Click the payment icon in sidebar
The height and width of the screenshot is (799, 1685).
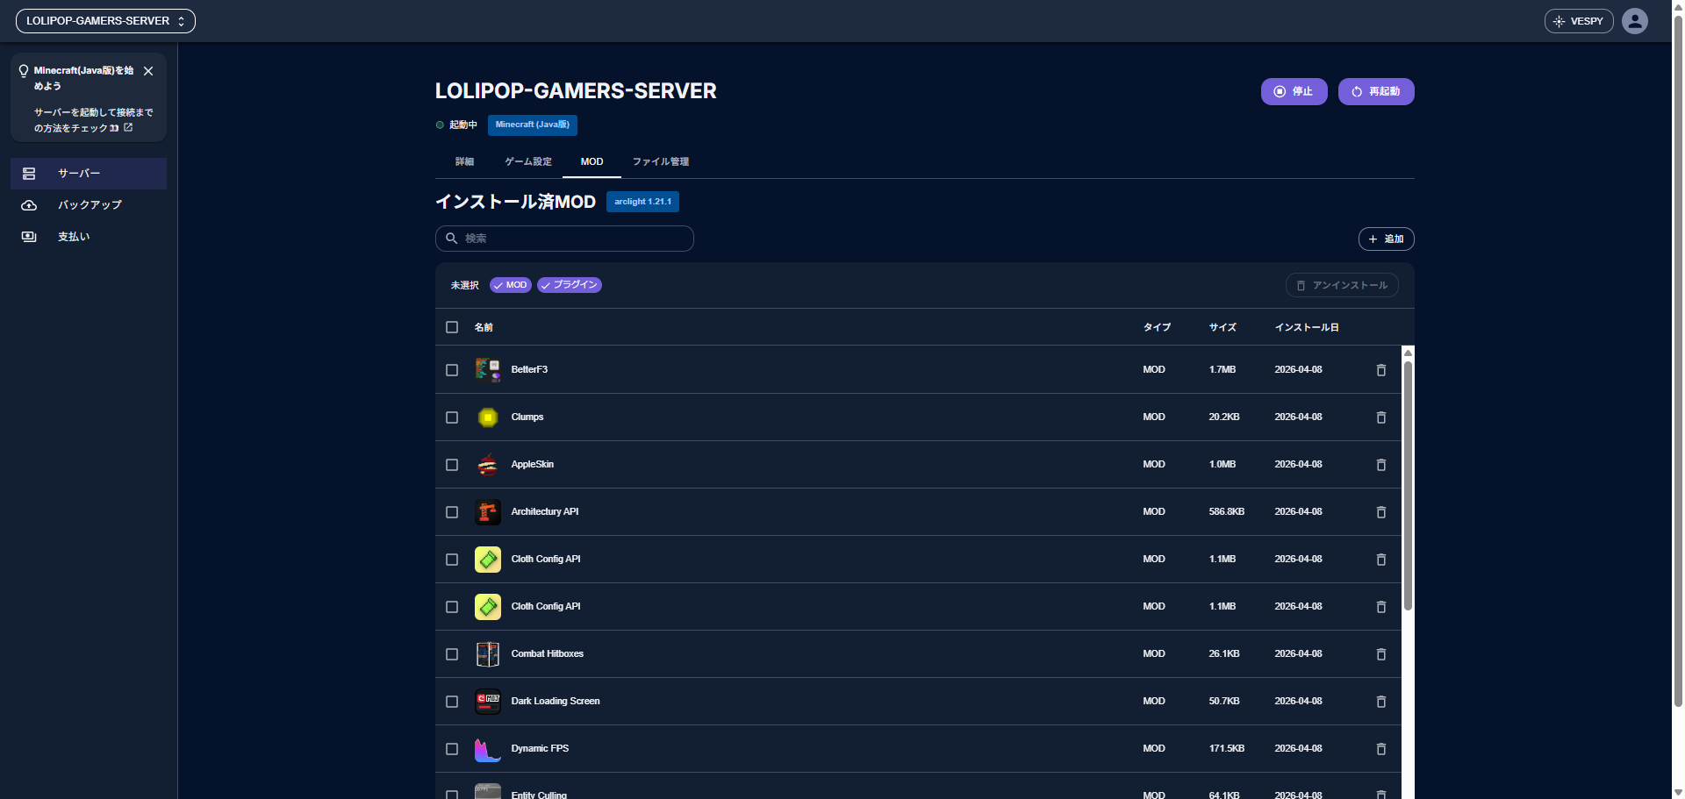(x=29, y=237)
